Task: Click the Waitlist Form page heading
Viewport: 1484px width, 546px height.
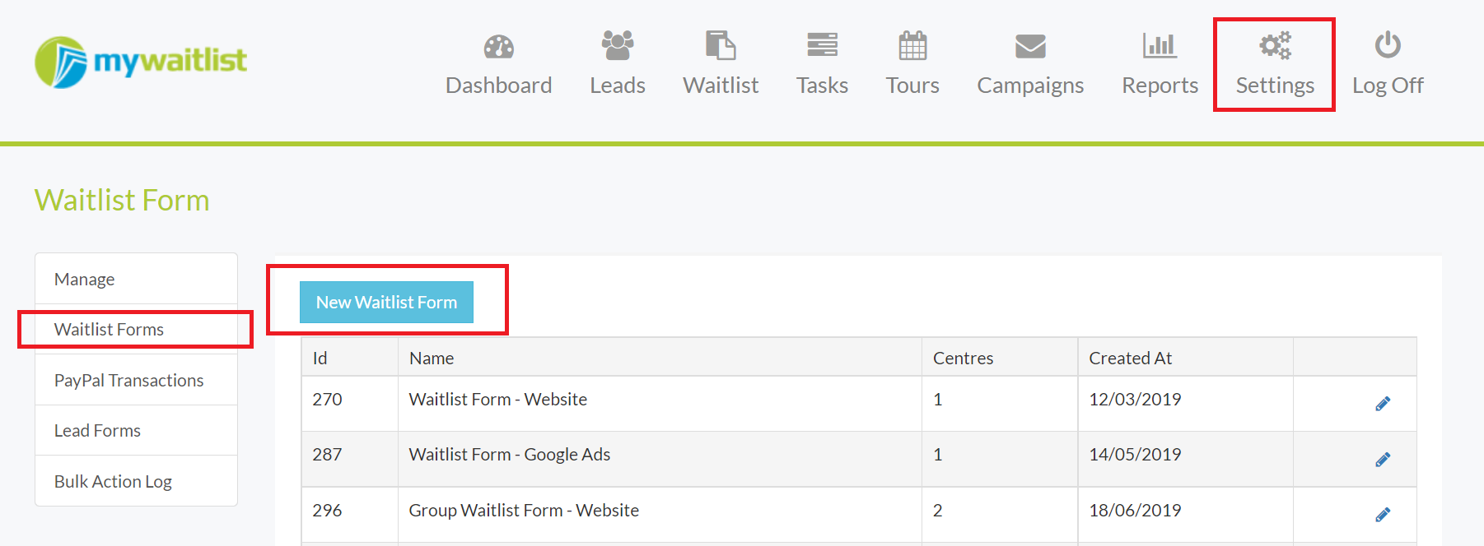Action: pyautogui.click(x=122, y=201)
